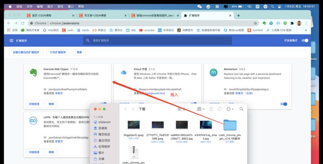The image size is (323, 164).
Task: Open Control Center in the menu bar
Action: coord(280,7)
